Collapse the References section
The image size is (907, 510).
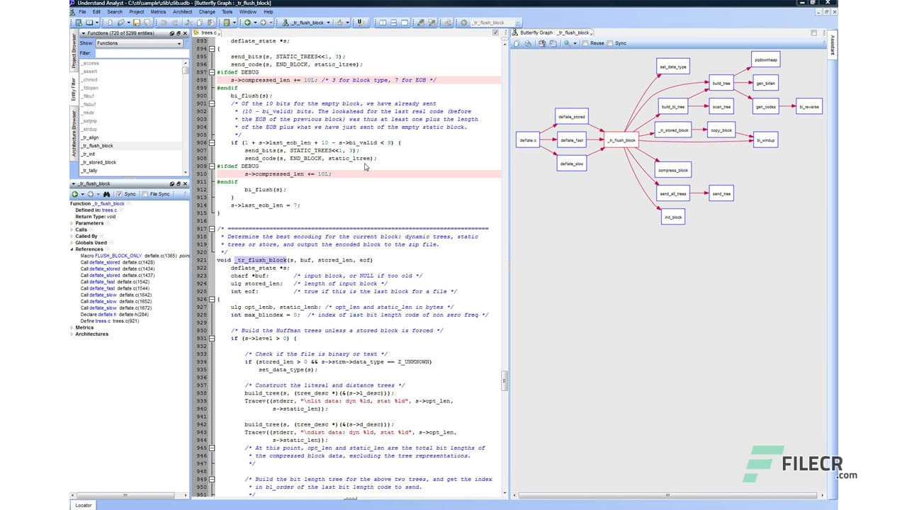pos(71,249)
